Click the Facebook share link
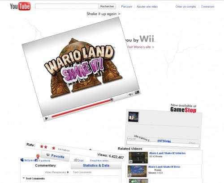This screenshot has width=224, height=183. point(44,161)
